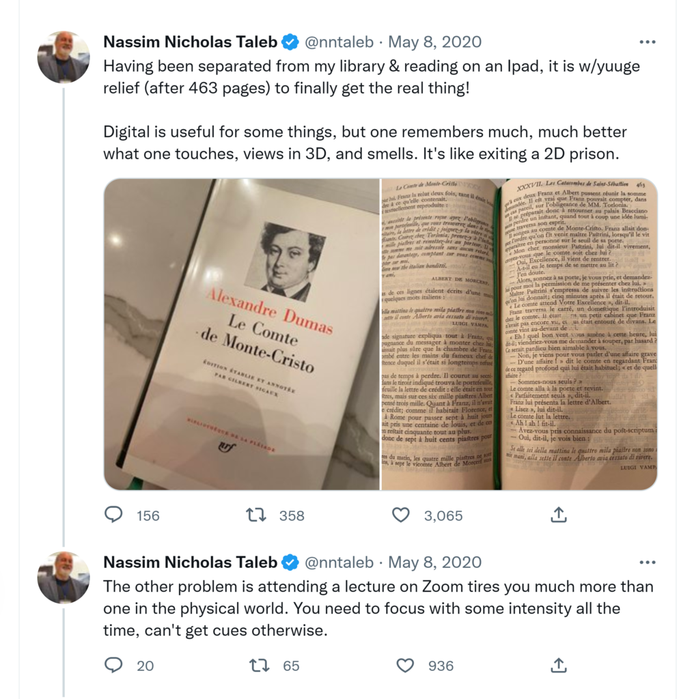Open Nassim Nicholas Taleb name on Zoom tweet

(191, 562)
